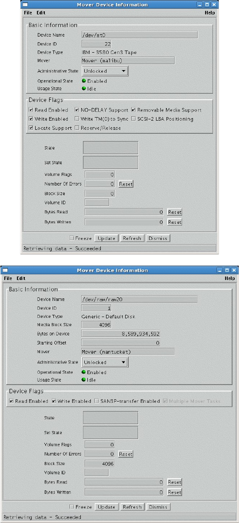Enable SAN3P-transfer Enabled checkbox

[96, 401]
